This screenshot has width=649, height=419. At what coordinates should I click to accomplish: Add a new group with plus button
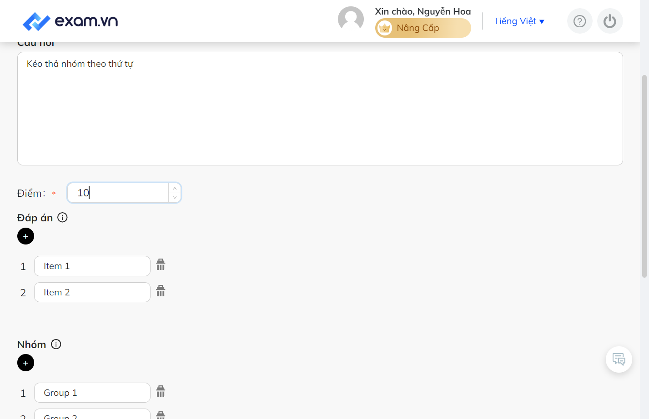pyautogui.click(x=25, y=363)
